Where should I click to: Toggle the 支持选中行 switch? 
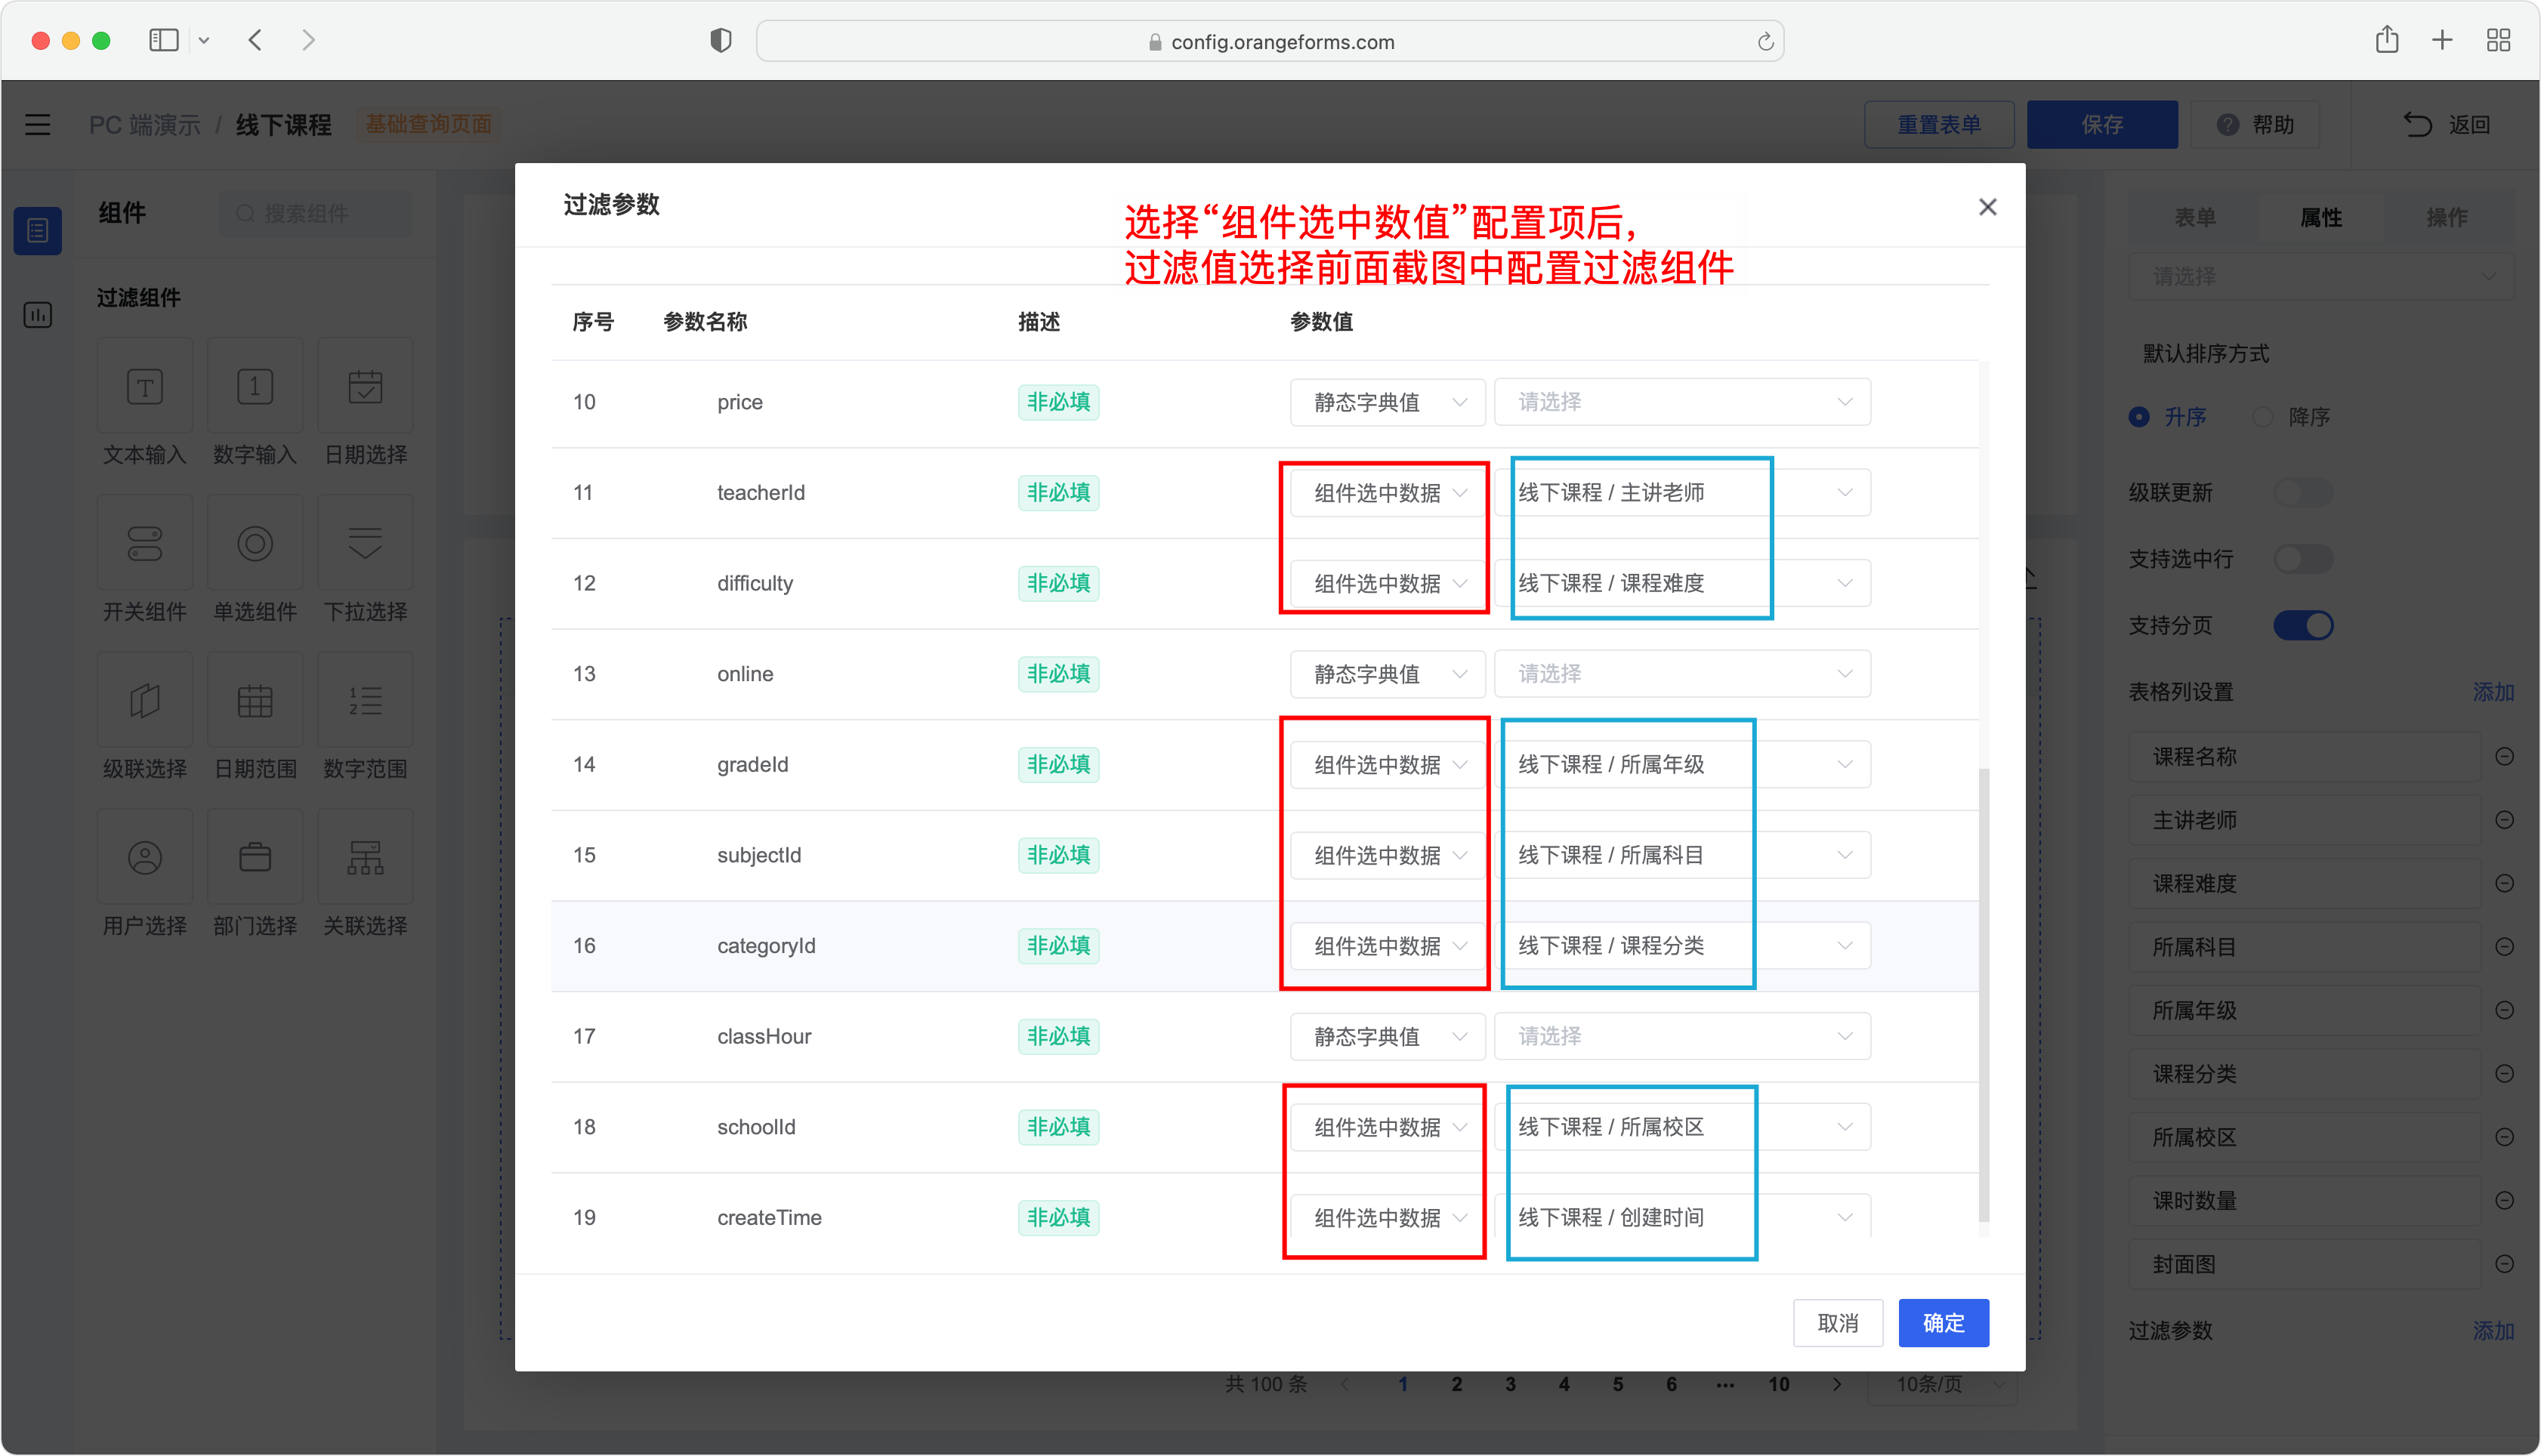tap(2303, 559)
